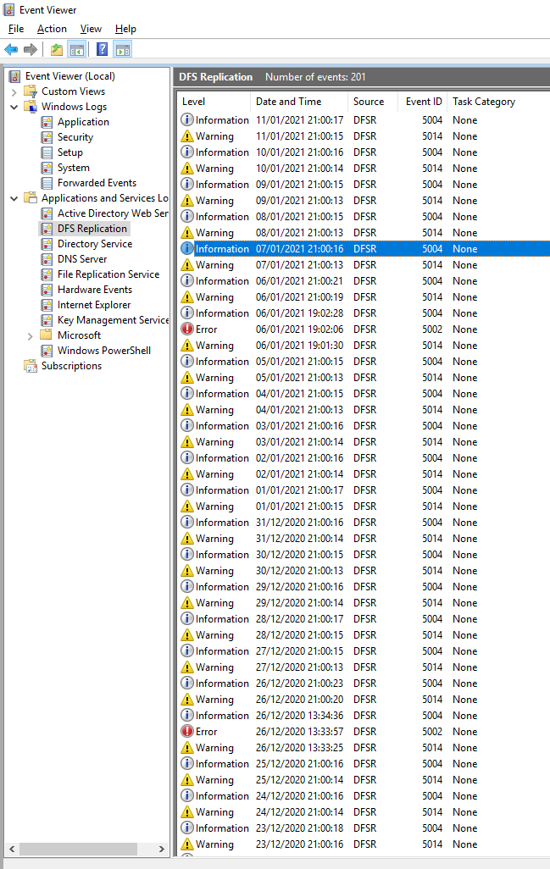Click the Up One Level toolbar icon
Screen dimensions: 550x869
point(57,50)
